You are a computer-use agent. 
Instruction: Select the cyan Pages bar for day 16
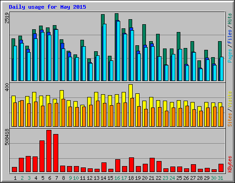point(118,51)
